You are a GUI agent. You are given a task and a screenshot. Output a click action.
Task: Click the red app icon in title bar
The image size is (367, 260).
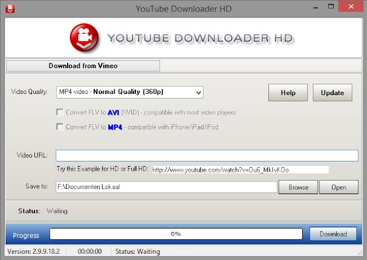click(10, 9)
